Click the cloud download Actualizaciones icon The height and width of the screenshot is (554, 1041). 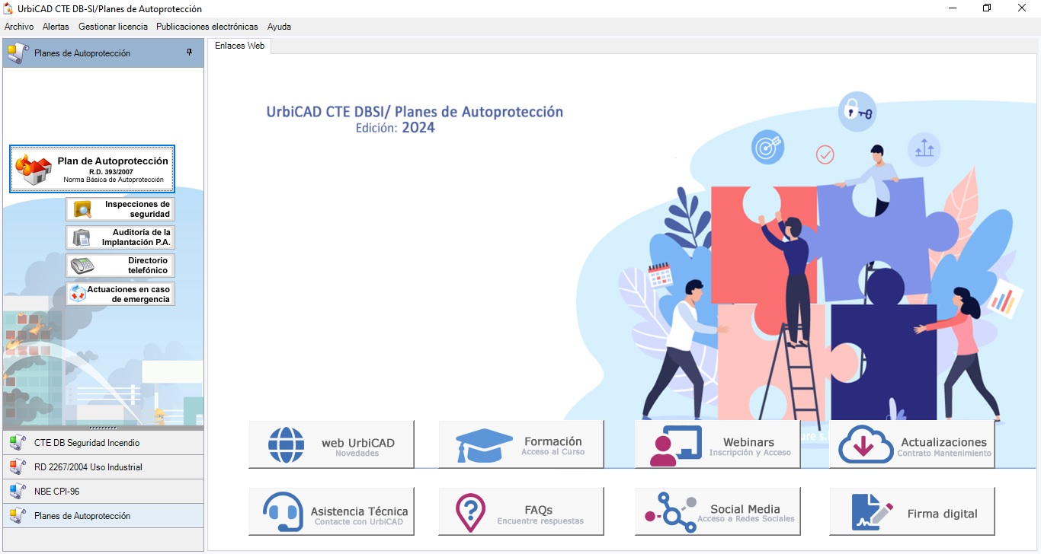point(866,444)
